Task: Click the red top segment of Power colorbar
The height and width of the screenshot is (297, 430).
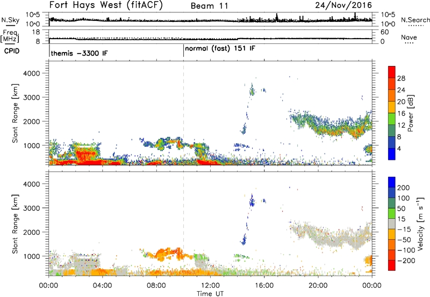Action: coord(392,72)
